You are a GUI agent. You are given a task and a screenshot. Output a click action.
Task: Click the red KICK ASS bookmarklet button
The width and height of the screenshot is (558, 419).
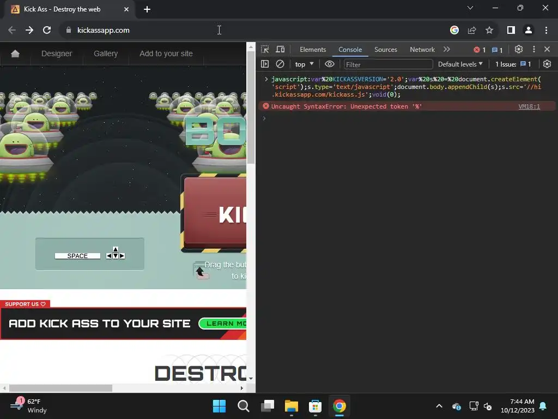click(215, 213)
